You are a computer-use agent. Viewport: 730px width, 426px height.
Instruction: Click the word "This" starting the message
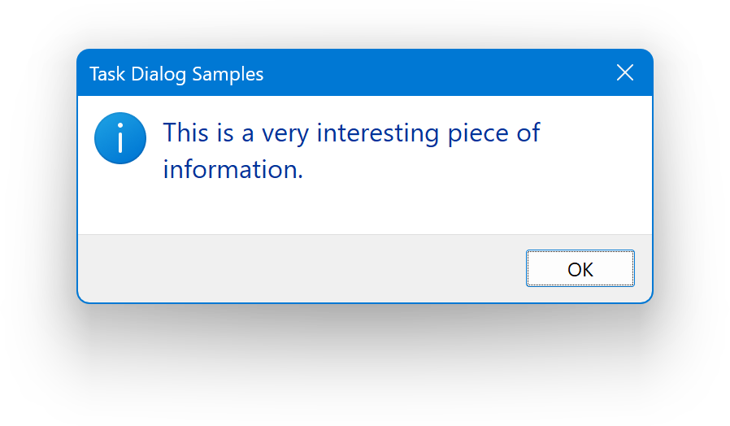187,133
